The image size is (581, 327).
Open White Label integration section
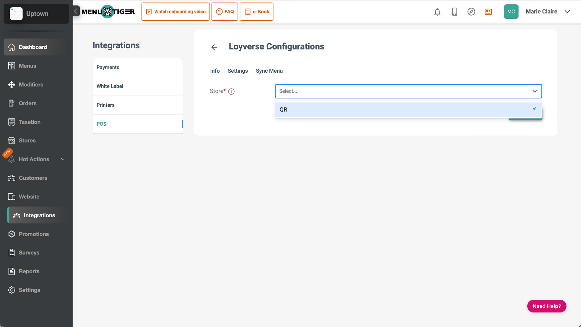[138, 86]
